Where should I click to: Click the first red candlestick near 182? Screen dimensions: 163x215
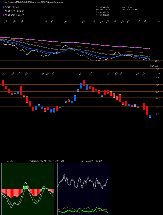3,83
